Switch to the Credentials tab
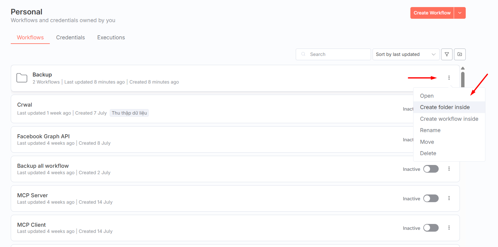The width and height of the screenshot is (498, 247). [70, 37]
